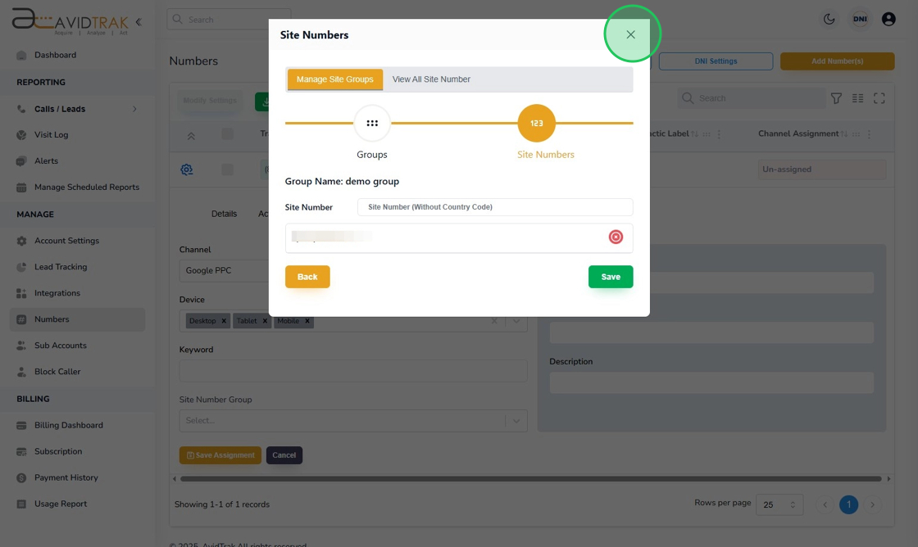Click the Lead Tracking pie icon
The image size is (918, 547).
21,267
